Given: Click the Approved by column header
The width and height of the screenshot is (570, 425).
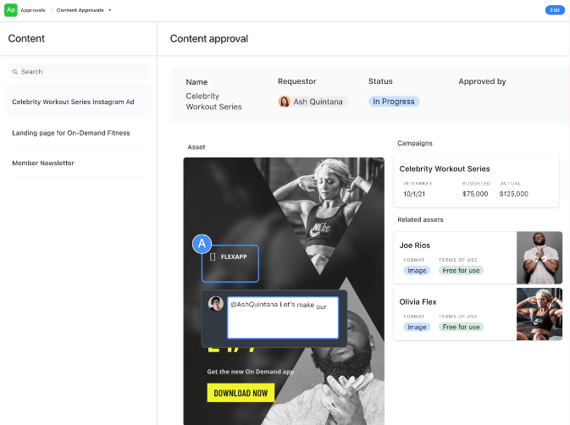Looking at the screenshot, I should coord(482,81).
